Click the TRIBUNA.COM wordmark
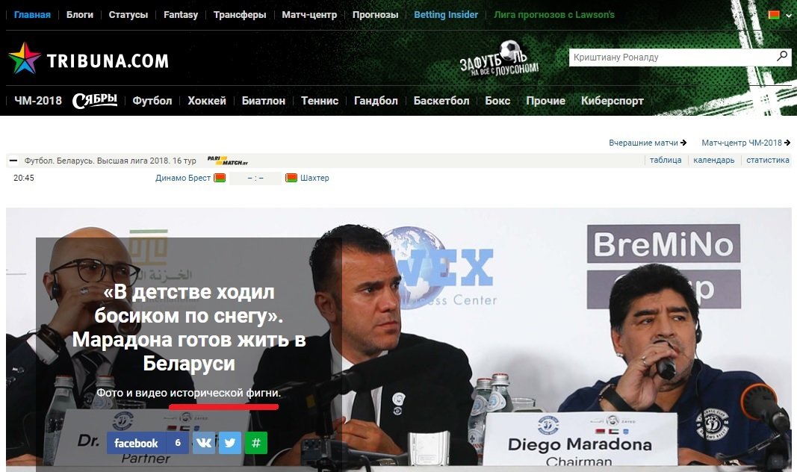 click(108, 61)
